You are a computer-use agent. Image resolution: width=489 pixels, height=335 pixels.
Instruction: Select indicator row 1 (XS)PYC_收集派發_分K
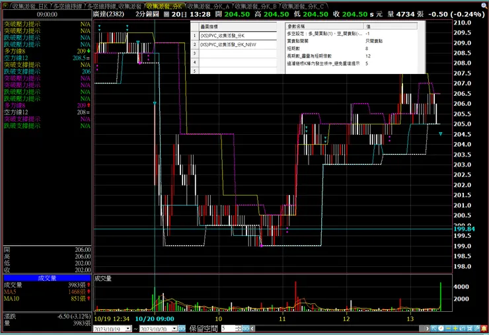point(238,36)
